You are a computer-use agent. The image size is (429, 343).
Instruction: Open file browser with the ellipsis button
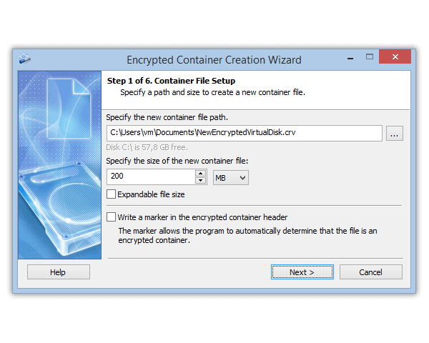pyautogui.click(x=394, y=134)
